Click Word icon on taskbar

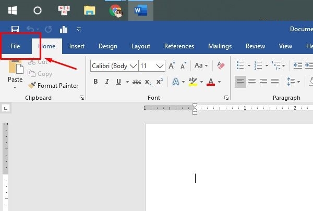(141, 10)
